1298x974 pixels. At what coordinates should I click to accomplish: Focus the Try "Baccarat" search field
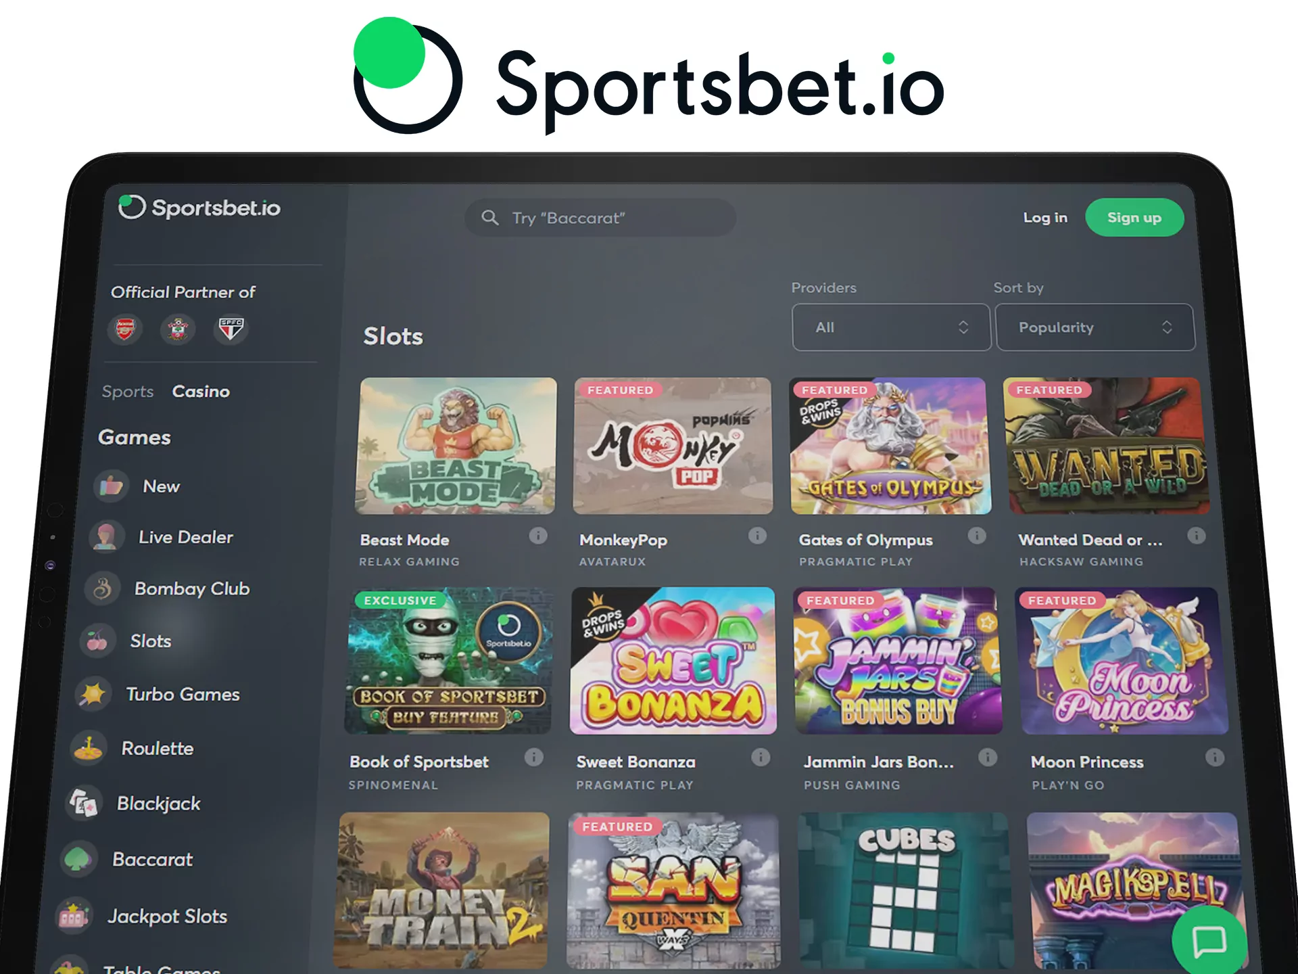tap(600, 218)
